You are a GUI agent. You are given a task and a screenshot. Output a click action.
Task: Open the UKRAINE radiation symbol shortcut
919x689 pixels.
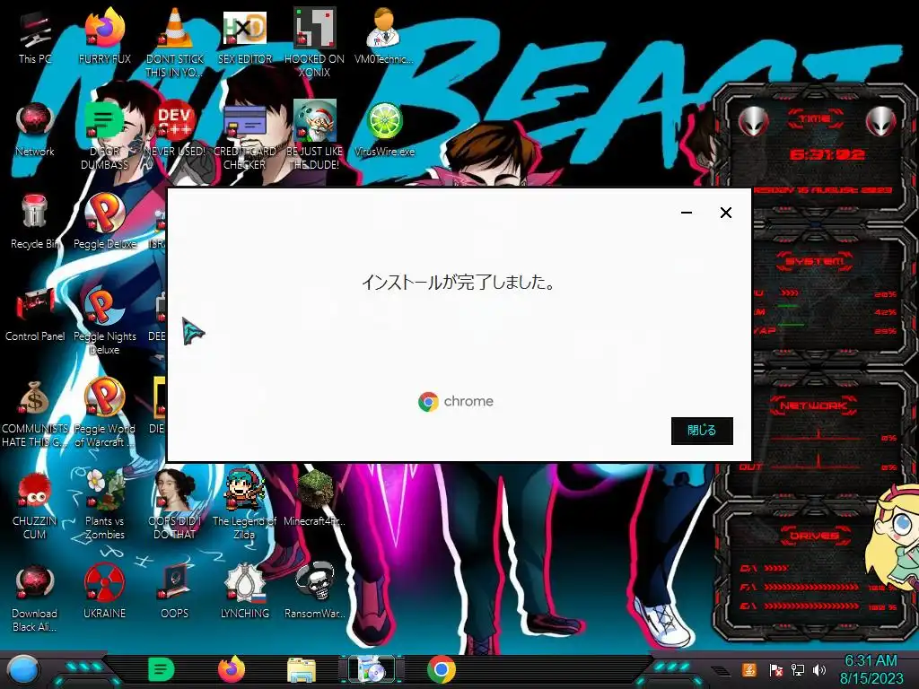pos(105,592)
